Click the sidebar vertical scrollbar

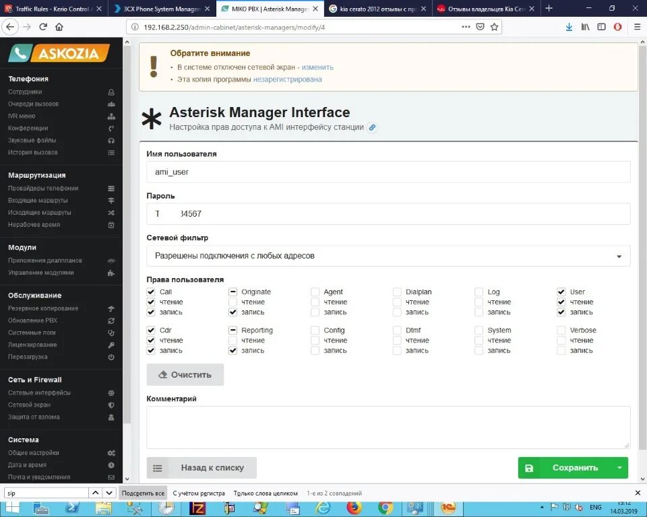click(127, 234)
